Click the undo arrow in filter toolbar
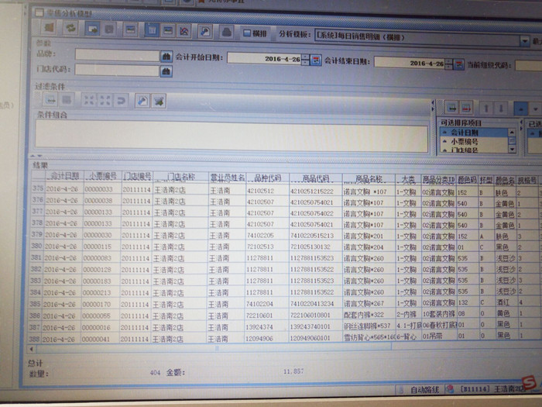The height and width of the screenshot is (407, 542). pyautogui.click(x=121, y=99)
